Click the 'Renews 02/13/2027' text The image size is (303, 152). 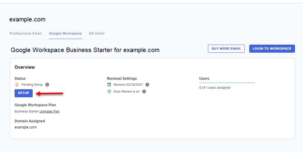[128, 85]
